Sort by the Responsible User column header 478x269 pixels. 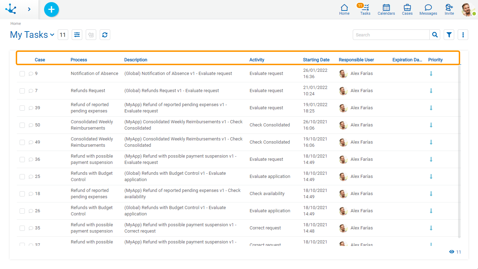click(x=356, y=60)
